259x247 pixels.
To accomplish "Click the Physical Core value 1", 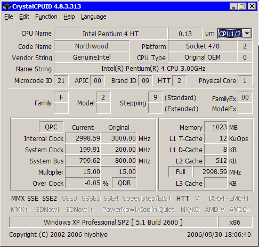I will [245, 81].
